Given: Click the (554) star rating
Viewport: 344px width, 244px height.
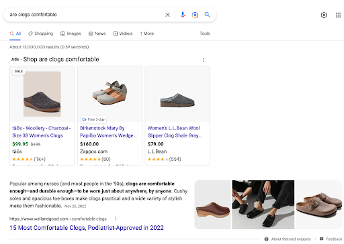Looking at the screenshot, I should [164, 159].
